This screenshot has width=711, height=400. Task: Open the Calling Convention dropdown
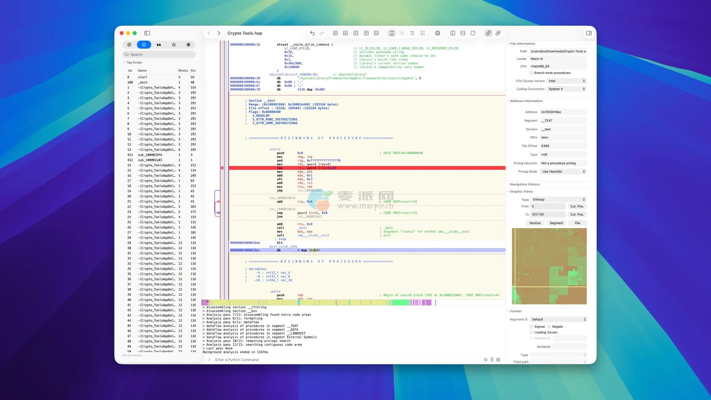(567, 89)
